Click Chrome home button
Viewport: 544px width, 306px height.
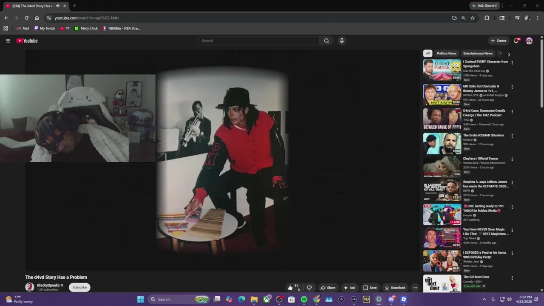[37, 18]
